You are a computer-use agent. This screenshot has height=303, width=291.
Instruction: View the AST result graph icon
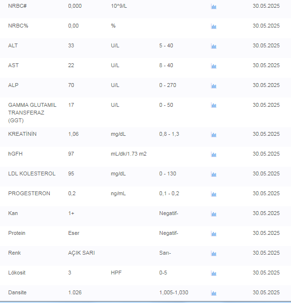214,66
